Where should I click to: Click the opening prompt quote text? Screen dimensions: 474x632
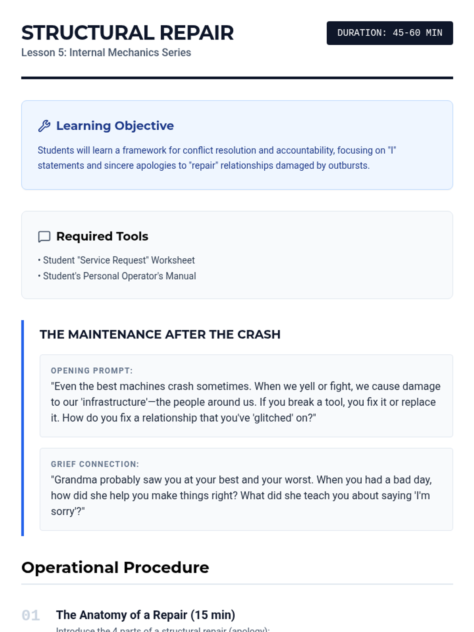click(246, 402)
